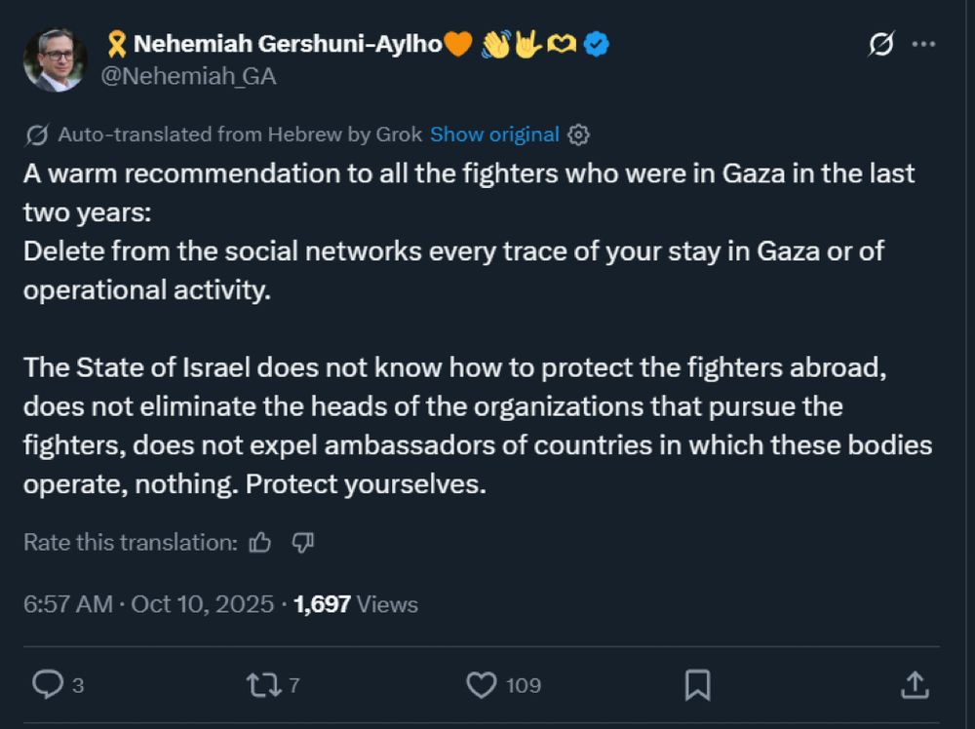
Task: Bookmark this post
Action: (x=697, y=685)
